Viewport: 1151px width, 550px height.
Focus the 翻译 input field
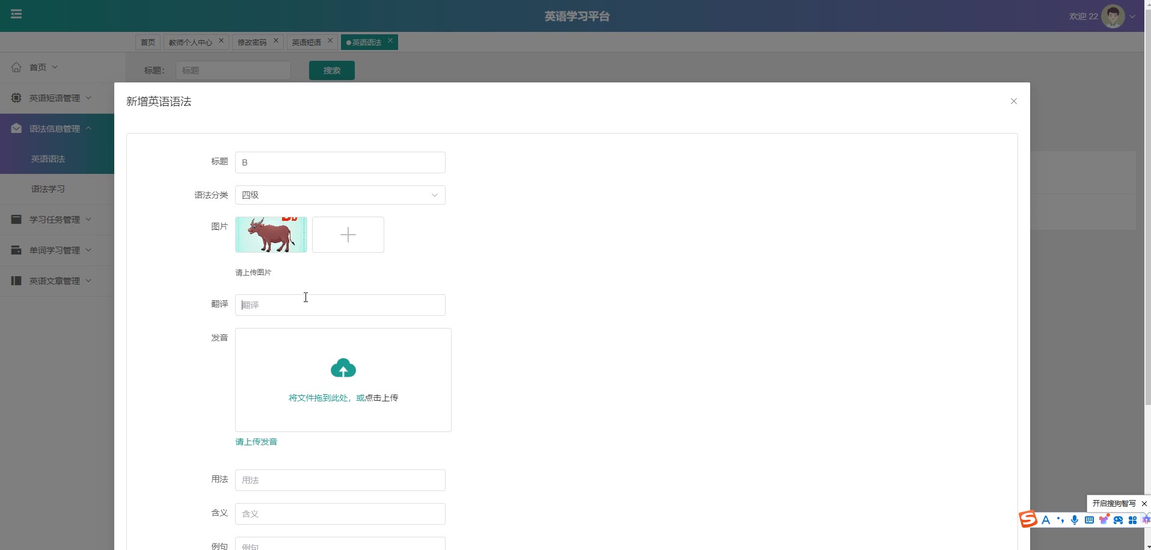(x=340, y=305)
